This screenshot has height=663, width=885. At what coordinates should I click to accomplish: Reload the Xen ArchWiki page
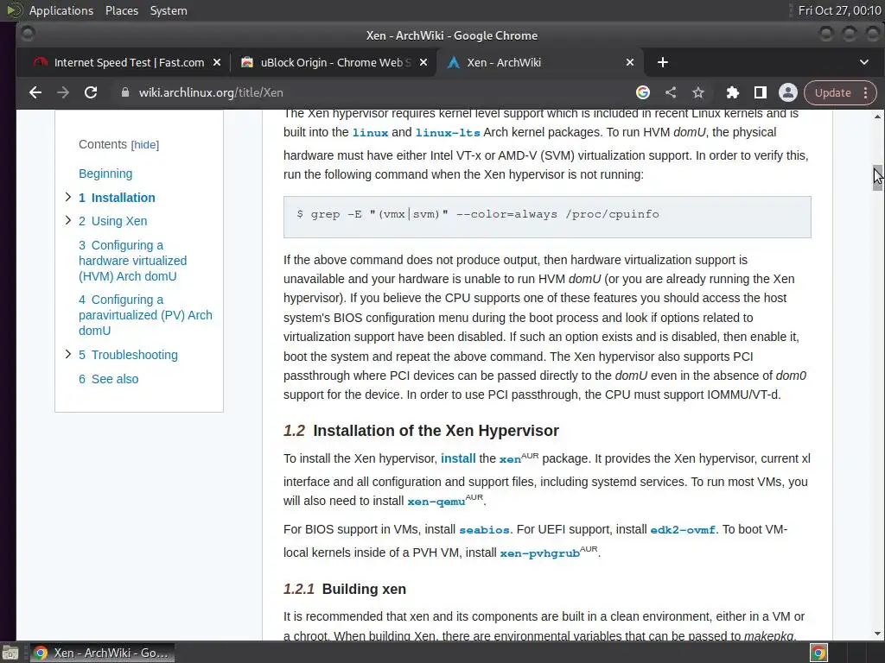[90, 92]
